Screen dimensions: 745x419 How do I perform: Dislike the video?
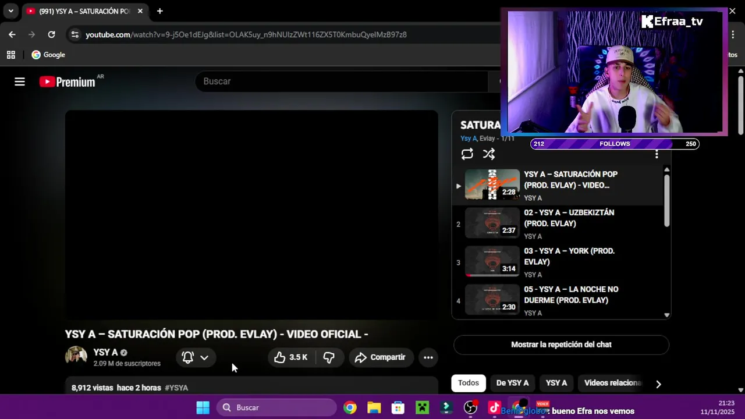pyautogui.click(x=329, y=357)
